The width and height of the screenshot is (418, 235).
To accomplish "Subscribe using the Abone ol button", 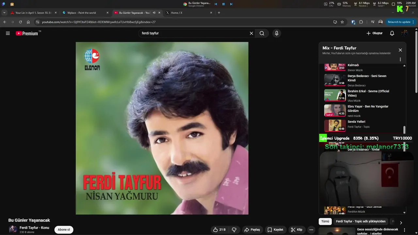I will pyautogui.click(x=64, y=230).
